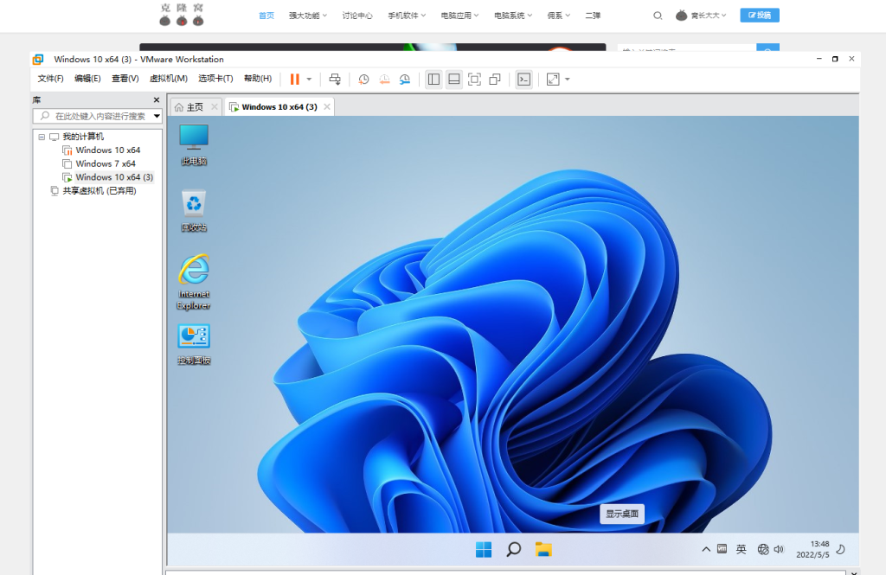Expand the 电脑系统 website menu
Image resolution: width=886 pixels, height=575 pixels.
(513, 16)
